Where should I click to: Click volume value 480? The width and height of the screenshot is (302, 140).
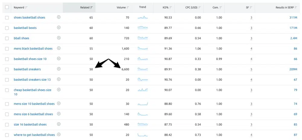pos(127,125)
